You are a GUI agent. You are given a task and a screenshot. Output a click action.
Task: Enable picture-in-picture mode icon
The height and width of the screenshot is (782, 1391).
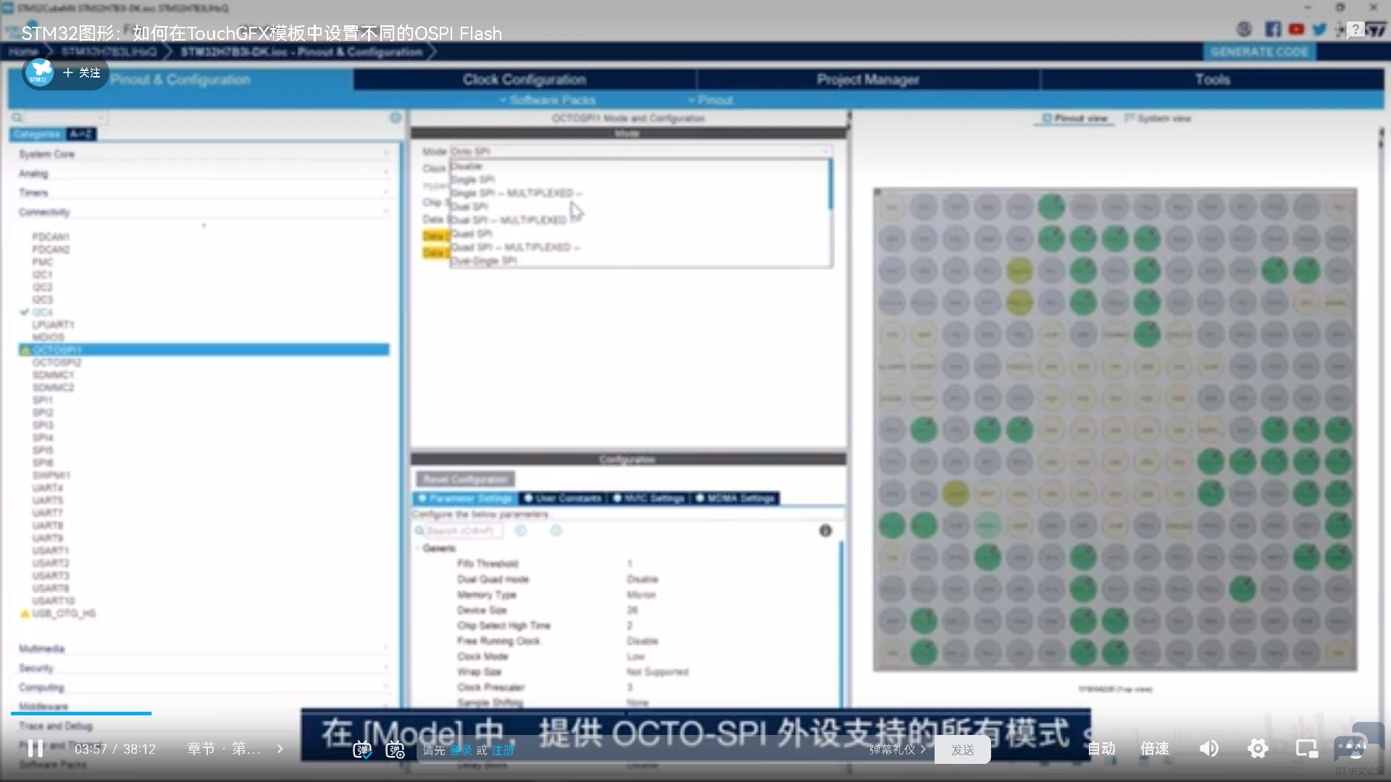pyautogui.click(x=1307, y=748)
